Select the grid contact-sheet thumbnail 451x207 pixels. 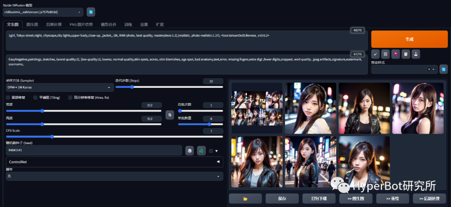coord(257,108)
